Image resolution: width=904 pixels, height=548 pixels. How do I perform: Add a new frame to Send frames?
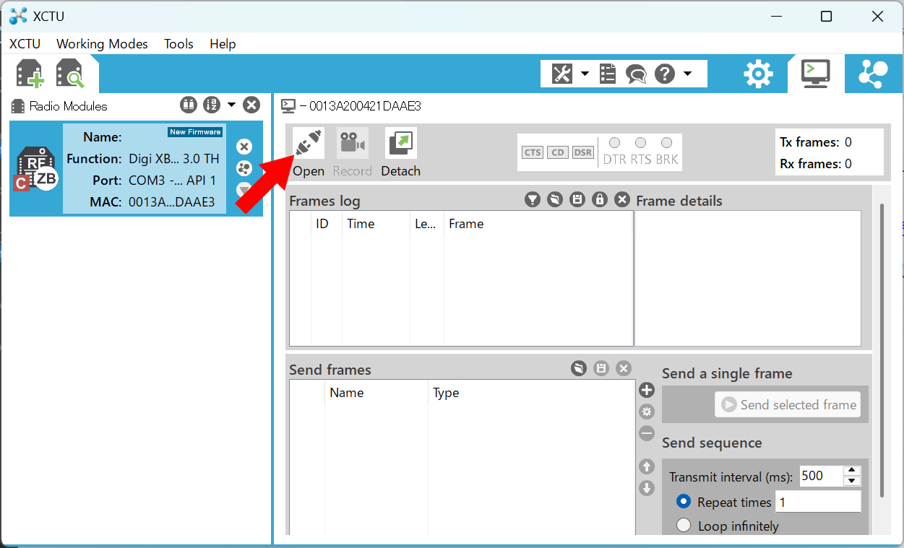click(647, 390)
